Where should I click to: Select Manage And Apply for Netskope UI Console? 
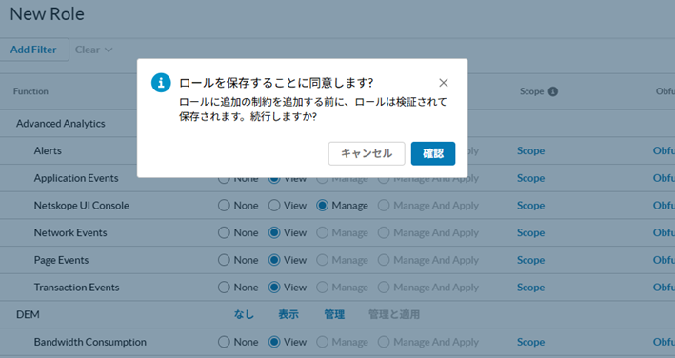384,206
